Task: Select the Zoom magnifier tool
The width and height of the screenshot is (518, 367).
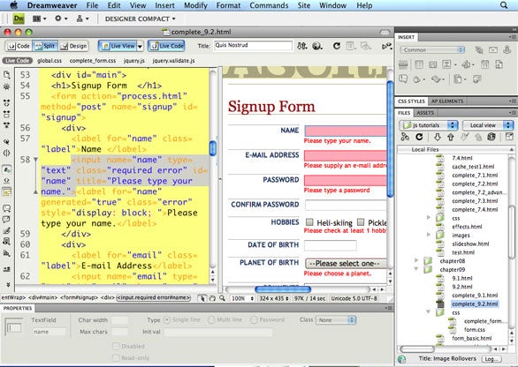Action: (223, 298)
